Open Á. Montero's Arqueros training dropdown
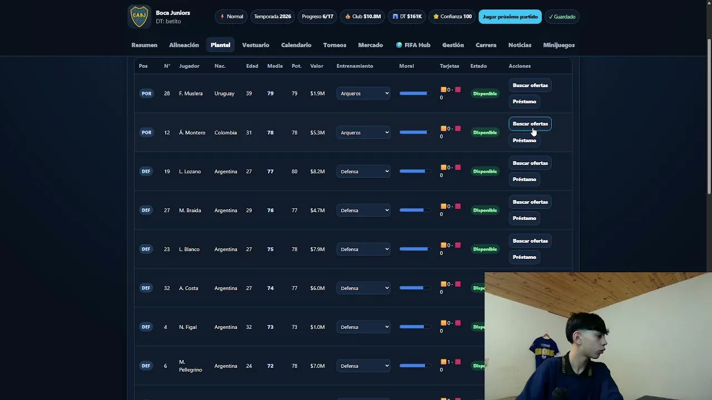Viewport: 712px width, 400px height. (363, 132)
